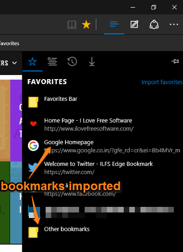Open Home Page - I Love Free Software favorite
This screenshot has height=252, width=183.
coord(102,124)
